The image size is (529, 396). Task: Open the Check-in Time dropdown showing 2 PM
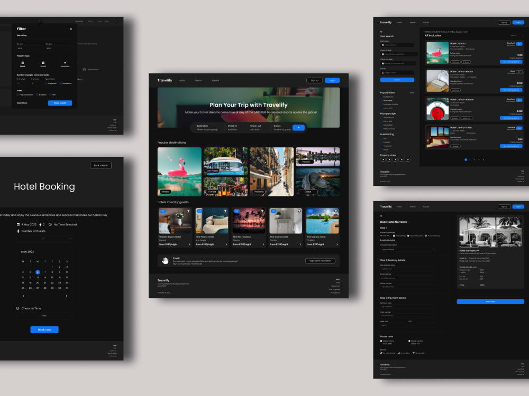pos(44,316)
